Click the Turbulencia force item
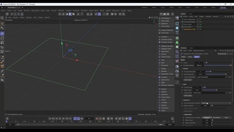The height and width of the screenshot is (132, 234). pyautogui.click(x=165, y=108)
